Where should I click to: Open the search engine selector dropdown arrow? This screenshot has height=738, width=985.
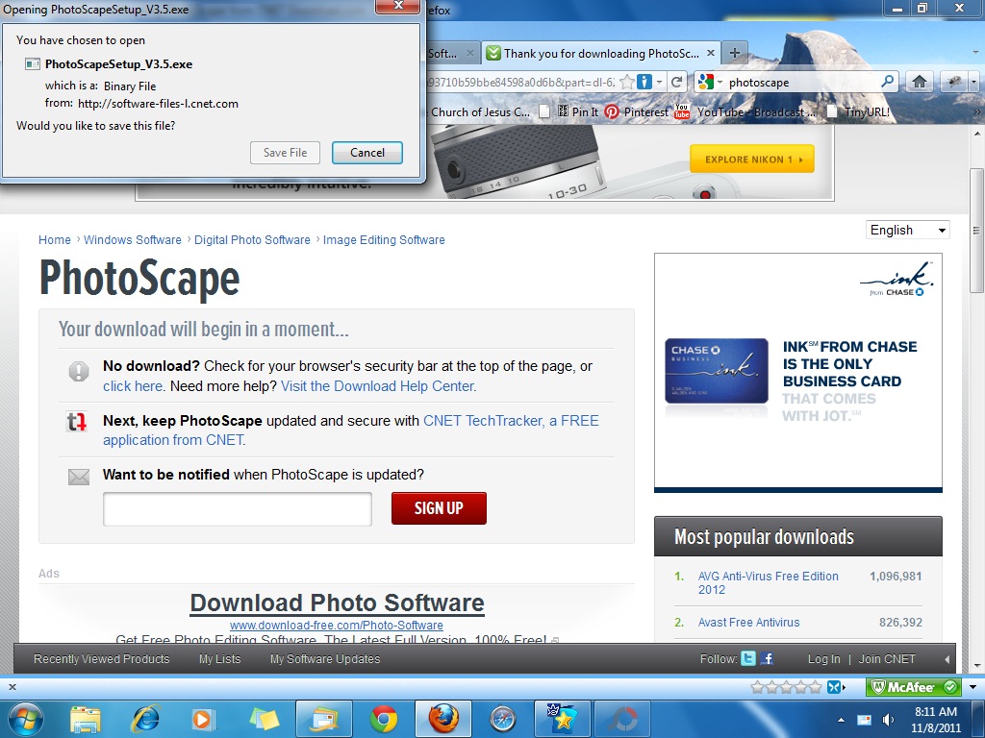[720, 83]
